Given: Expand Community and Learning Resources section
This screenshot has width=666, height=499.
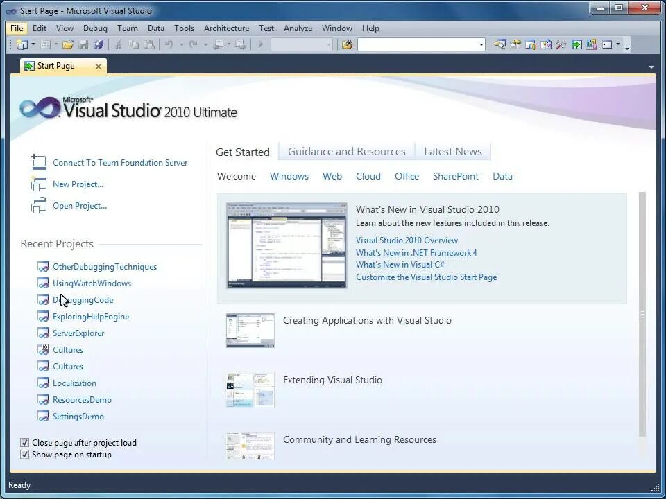Looking at the screenshot, I should coord(359,439).
